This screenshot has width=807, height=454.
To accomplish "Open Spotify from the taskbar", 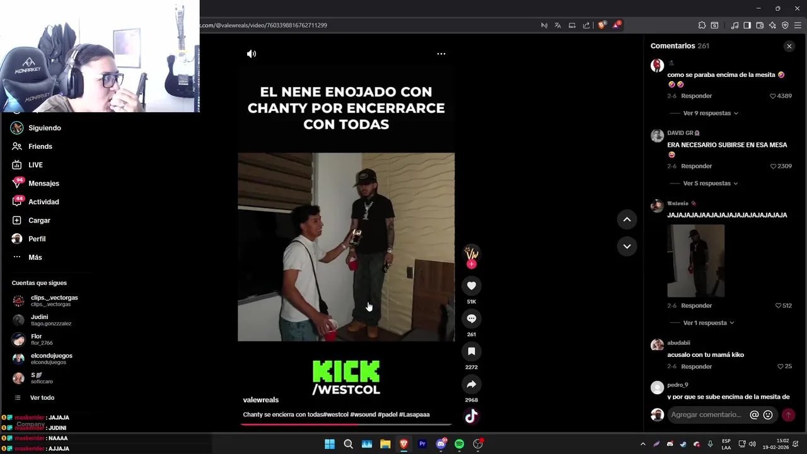I will (459, 444).
